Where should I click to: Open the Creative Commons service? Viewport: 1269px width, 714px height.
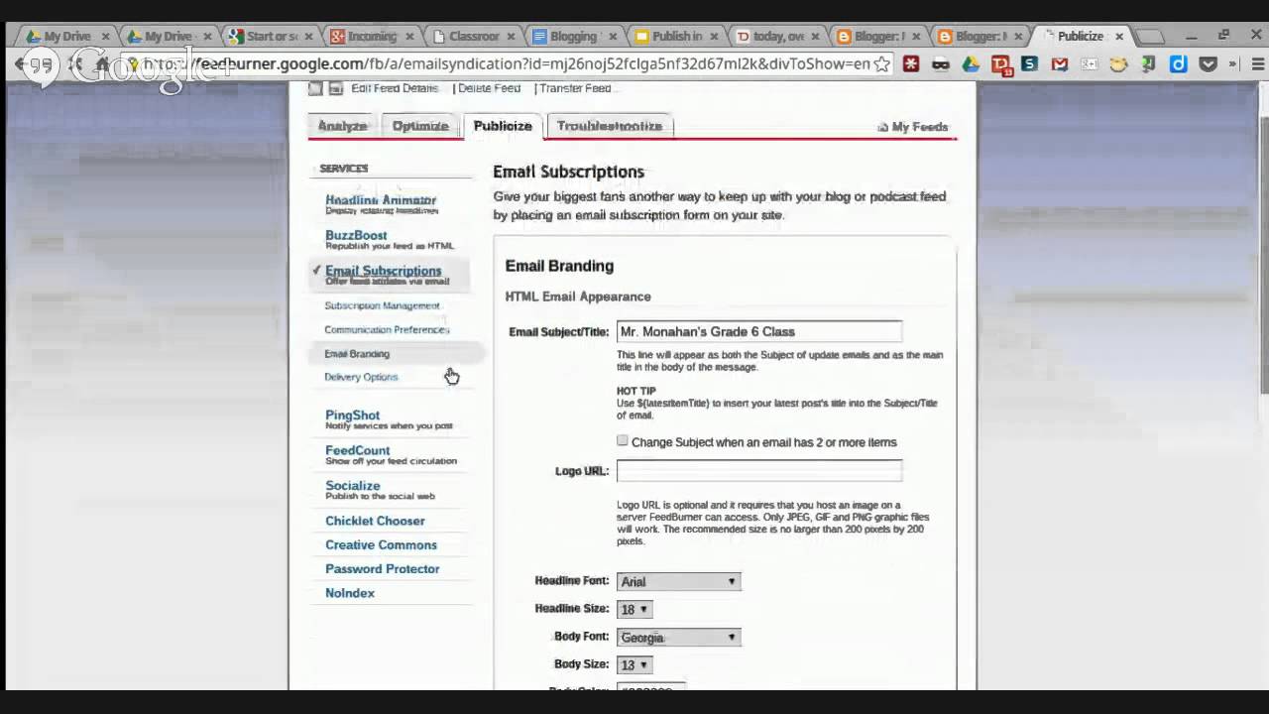point(381,544)
